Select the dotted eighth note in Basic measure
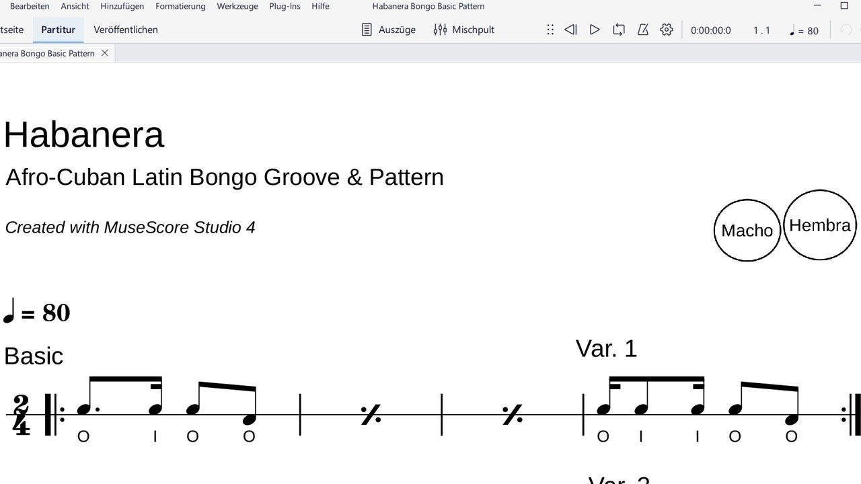This screenshot has height=484, width=861. pyautogui.click(x=85, y=409)
